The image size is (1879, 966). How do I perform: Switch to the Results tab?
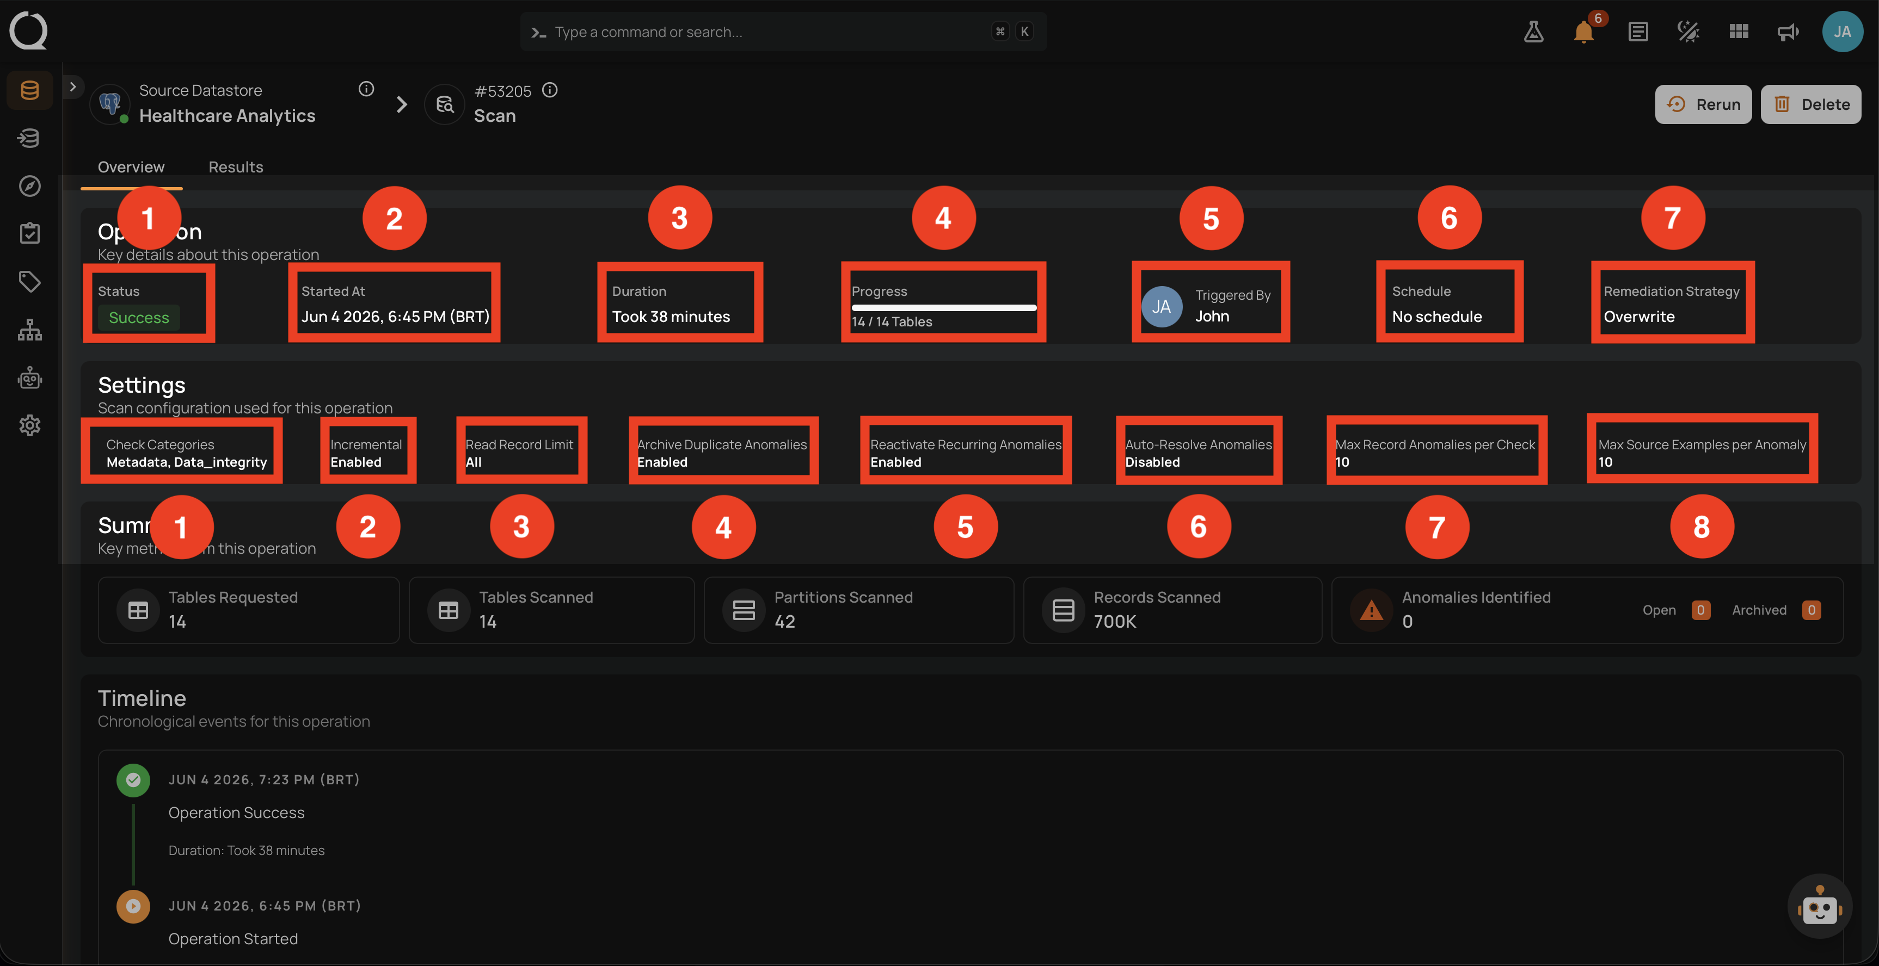(x=236, y=167)
